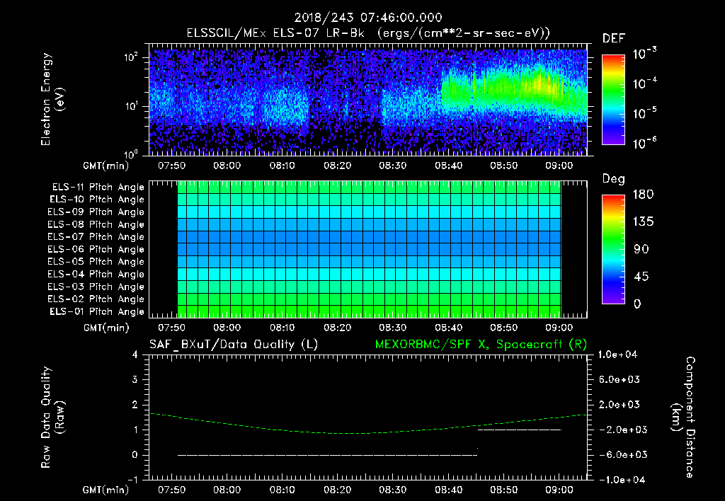
Task: Select the 'ELS-02 Pitch Angle' row label
Action: click(x=96, y=299)
